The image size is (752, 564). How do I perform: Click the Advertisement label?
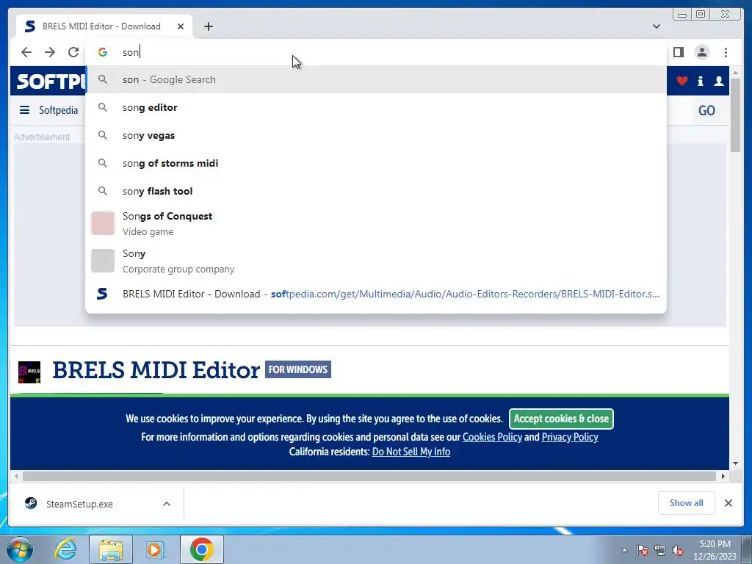42,137
